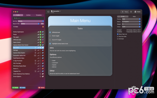Viewport: 157px width, 98px height.
Task: Switch to the Templates tab
Action: [39, 15]
